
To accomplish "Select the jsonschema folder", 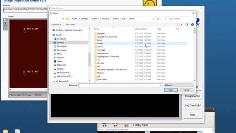I will [102, 79].
